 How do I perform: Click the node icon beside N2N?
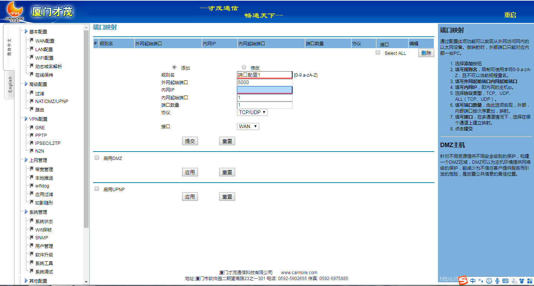coord(32,150)
